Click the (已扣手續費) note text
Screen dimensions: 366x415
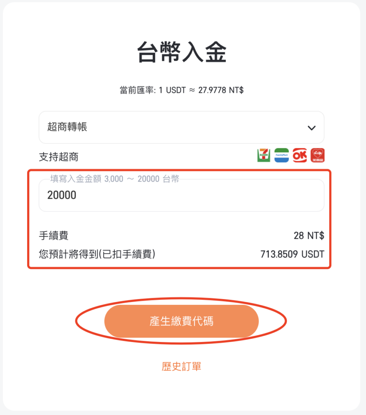[127, 254]
